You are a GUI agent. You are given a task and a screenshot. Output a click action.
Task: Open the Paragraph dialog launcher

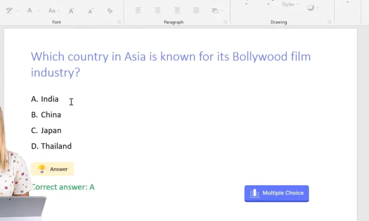(x=225, y=22)
